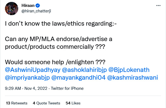Click the first line about laws/ethics
166x108 pixels.
click(x=61, y=24)
